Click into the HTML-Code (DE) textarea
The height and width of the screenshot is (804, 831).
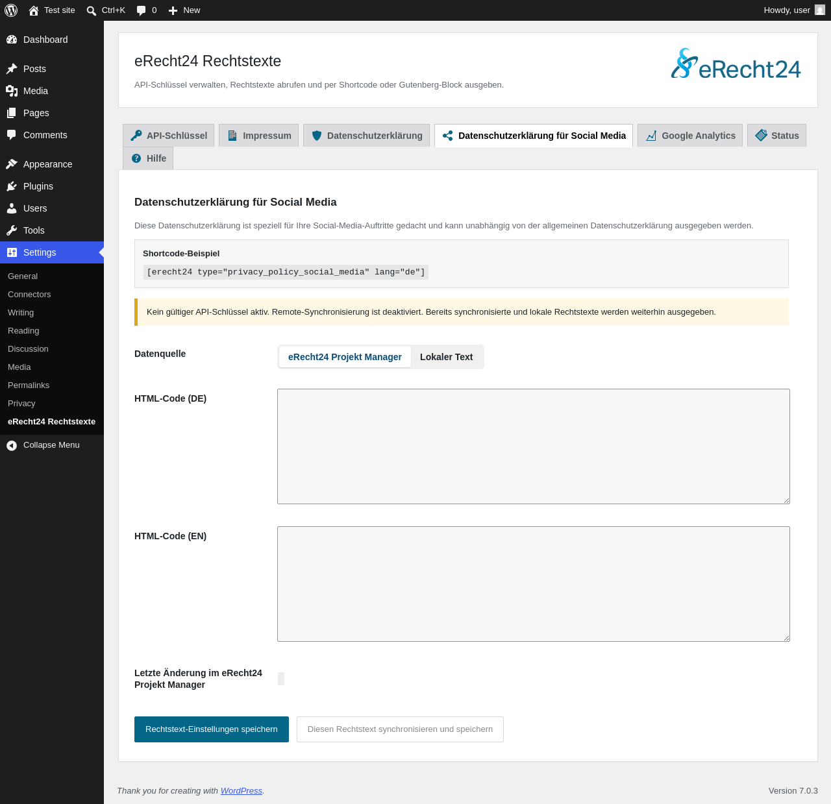(534, 446)
